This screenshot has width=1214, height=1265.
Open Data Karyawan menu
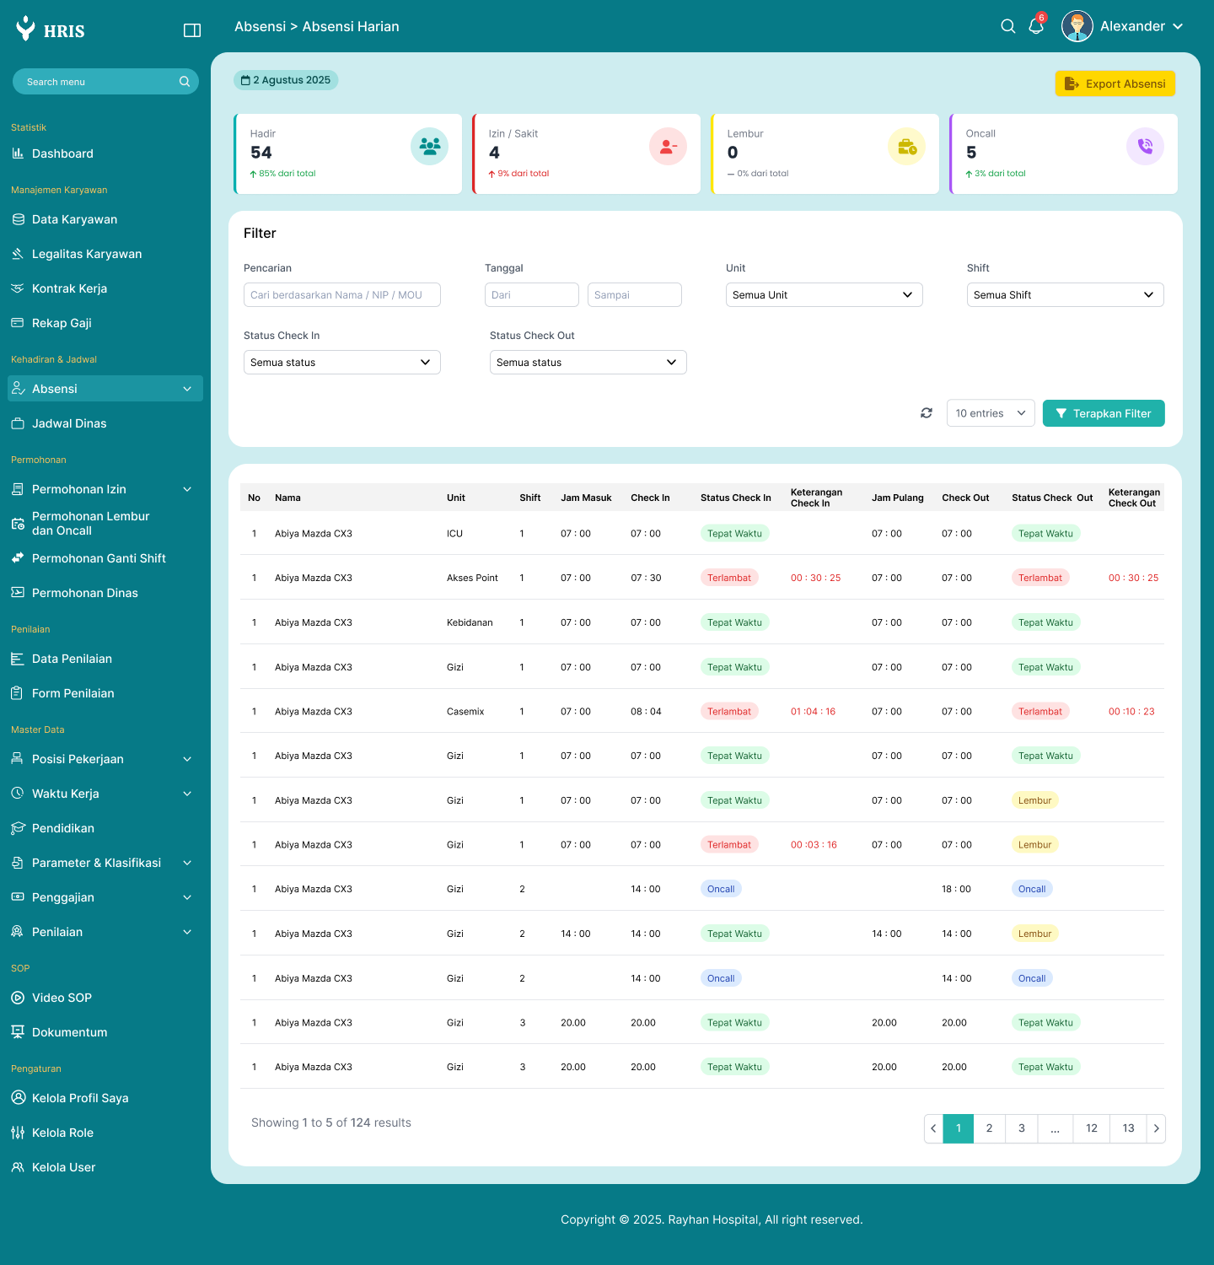click(x=74, y=219)
